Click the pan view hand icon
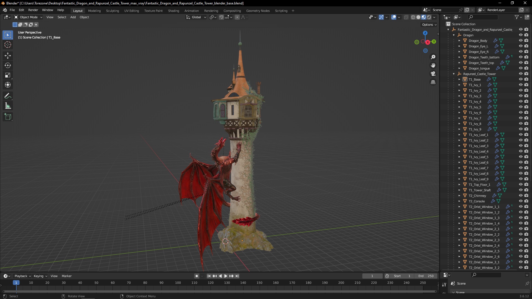Image resolution: width=532 pixels, height=299 pixels. point(433,65)
